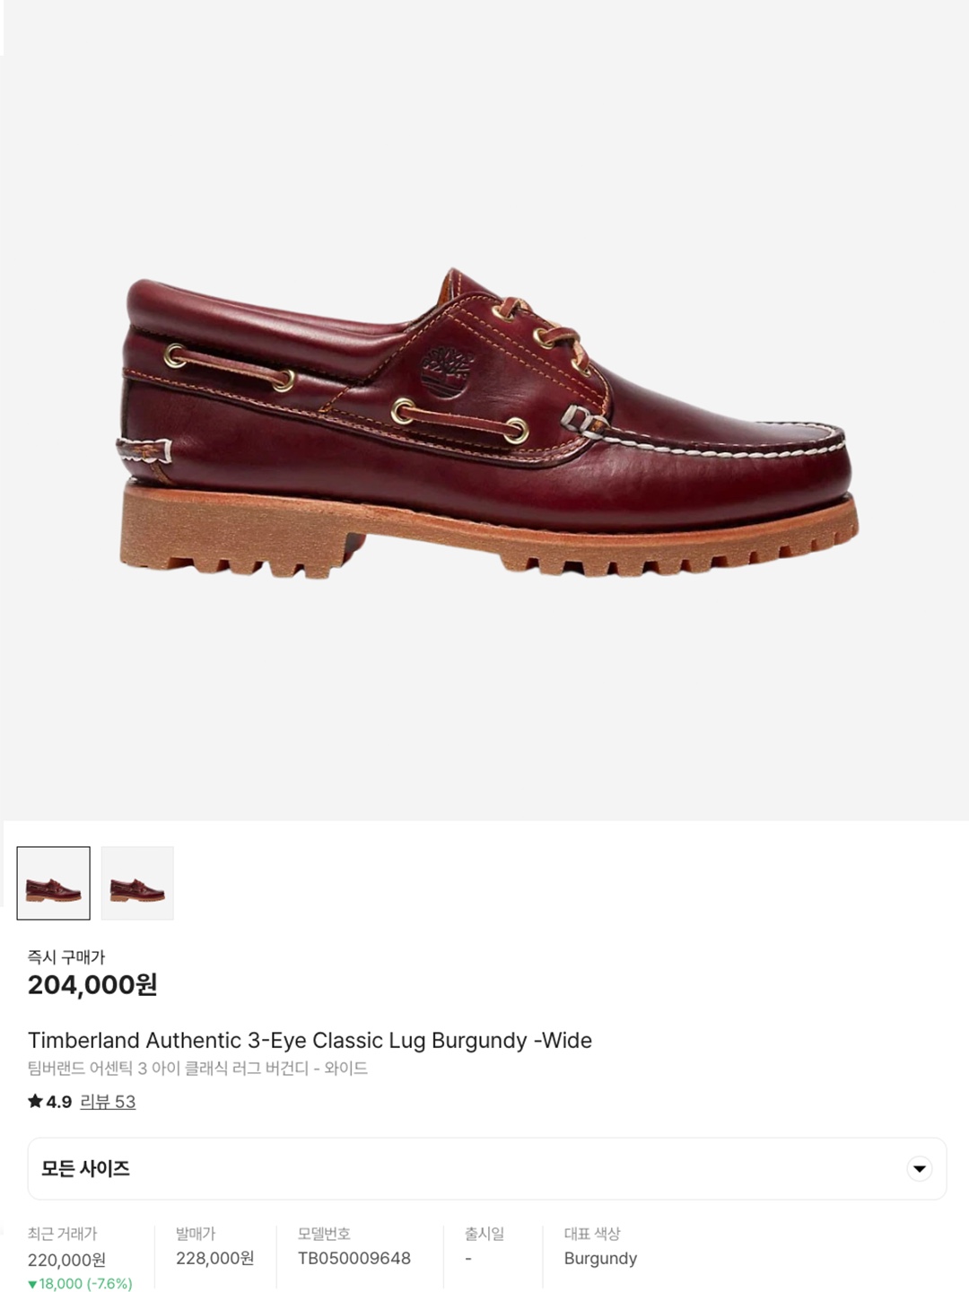The image size is (969, 1292).
Task: Select the second shoe thumbnail
Action: pos(137,883)
